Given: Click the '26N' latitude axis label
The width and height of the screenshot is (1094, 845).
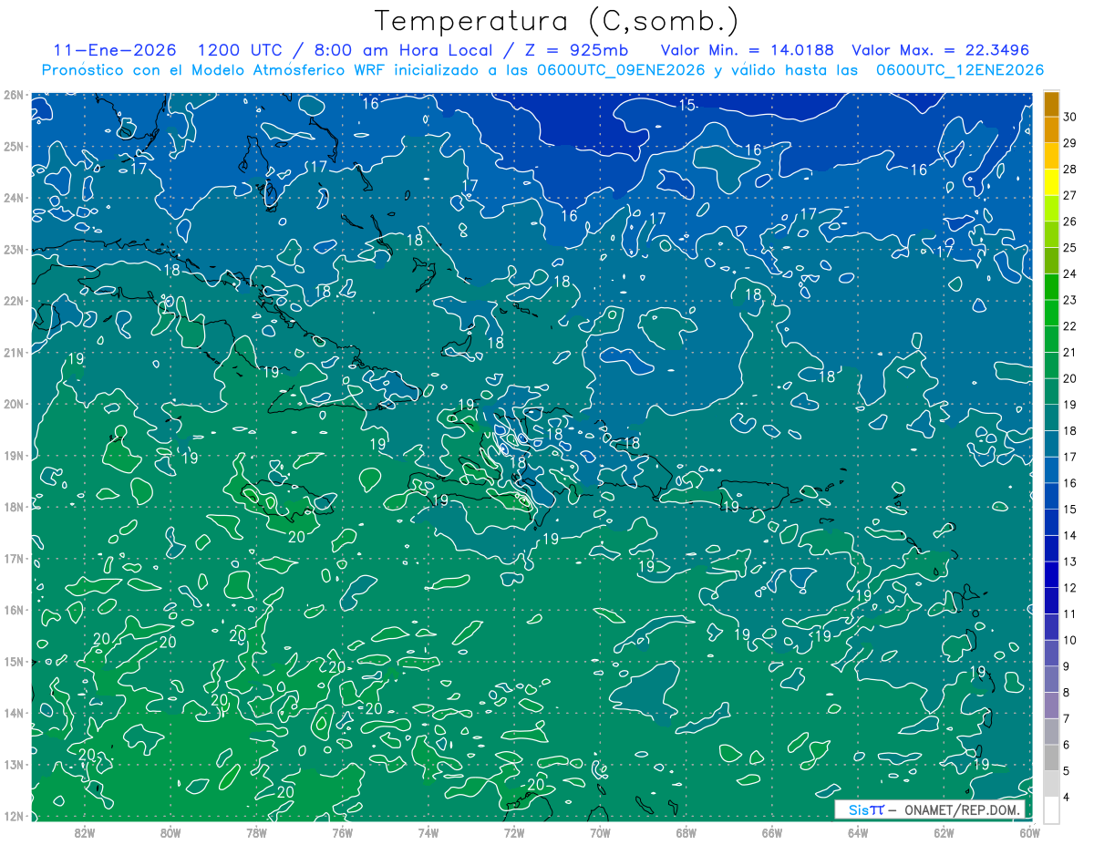Looking at the screenshot, I should pyautogui.click(x=14, y=95).
